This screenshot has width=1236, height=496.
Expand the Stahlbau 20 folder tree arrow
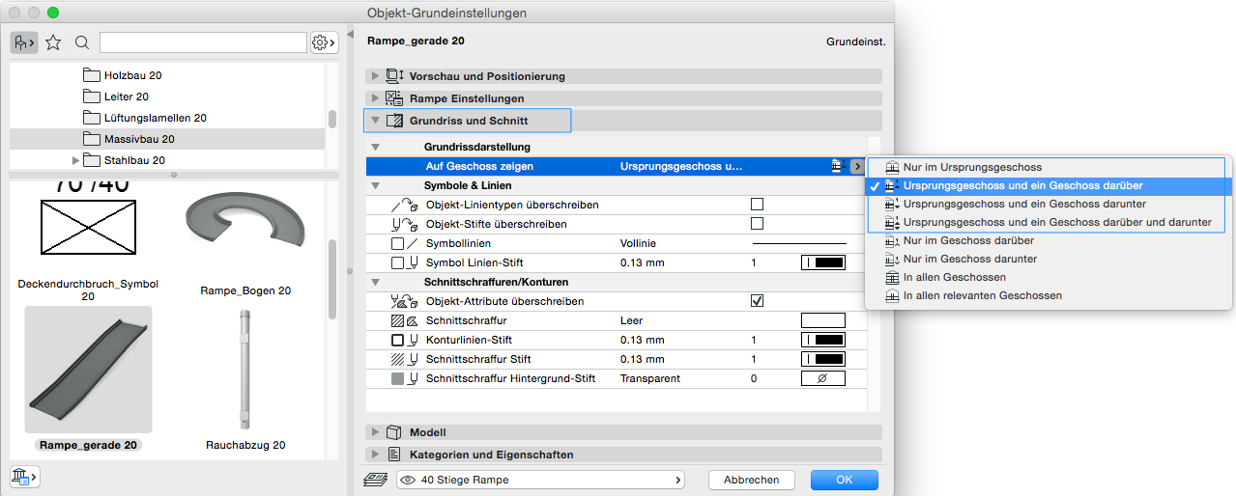point(76,160)
